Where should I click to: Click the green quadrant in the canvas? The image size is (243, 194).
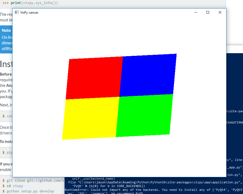144,115
